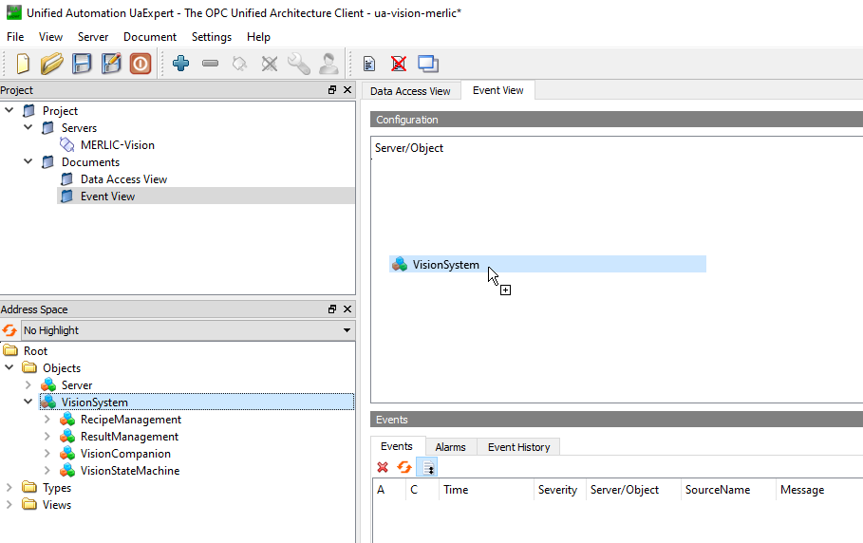Click the New project icon

[23, 64]
